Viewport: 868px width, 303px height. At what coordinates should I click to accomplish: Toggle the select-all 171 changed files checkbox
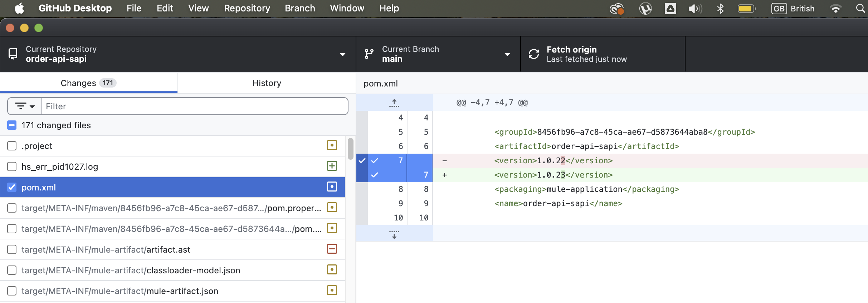point(12,125)
